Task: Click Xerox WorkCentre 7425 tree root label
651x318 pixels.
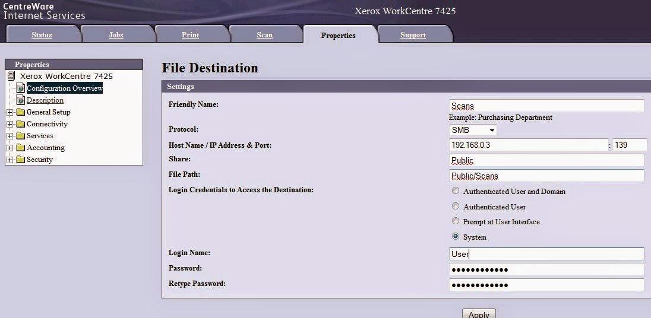Action: tap(67, 77)
